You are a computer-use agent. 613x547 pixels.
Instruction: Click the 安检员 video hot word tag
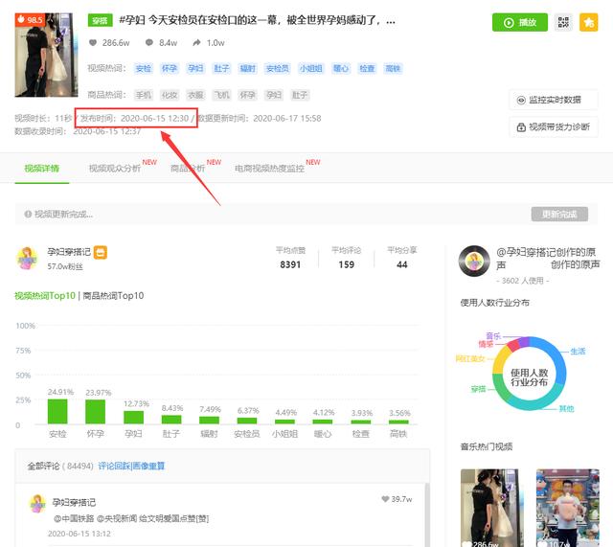point(277,69)
